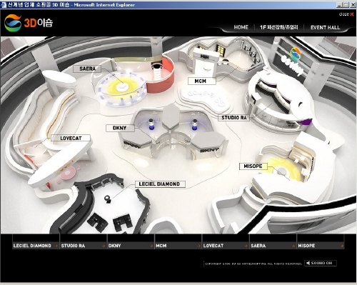Close the 3D shop via close X
Image resolution: width=357 pixels, height=285 pixels.
point(346,14)
